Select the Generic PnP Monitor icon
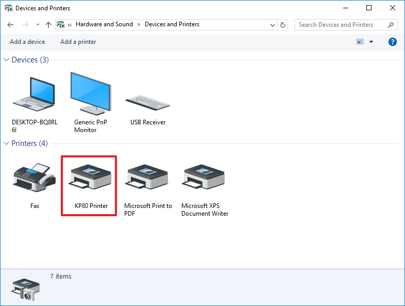 (x=91, y=93)
